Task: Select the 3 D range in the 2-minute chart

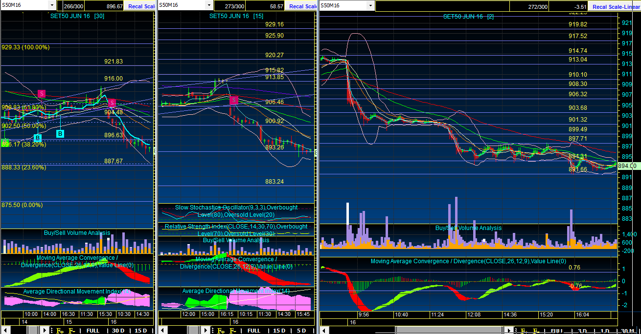Action: tap(582, 331)
